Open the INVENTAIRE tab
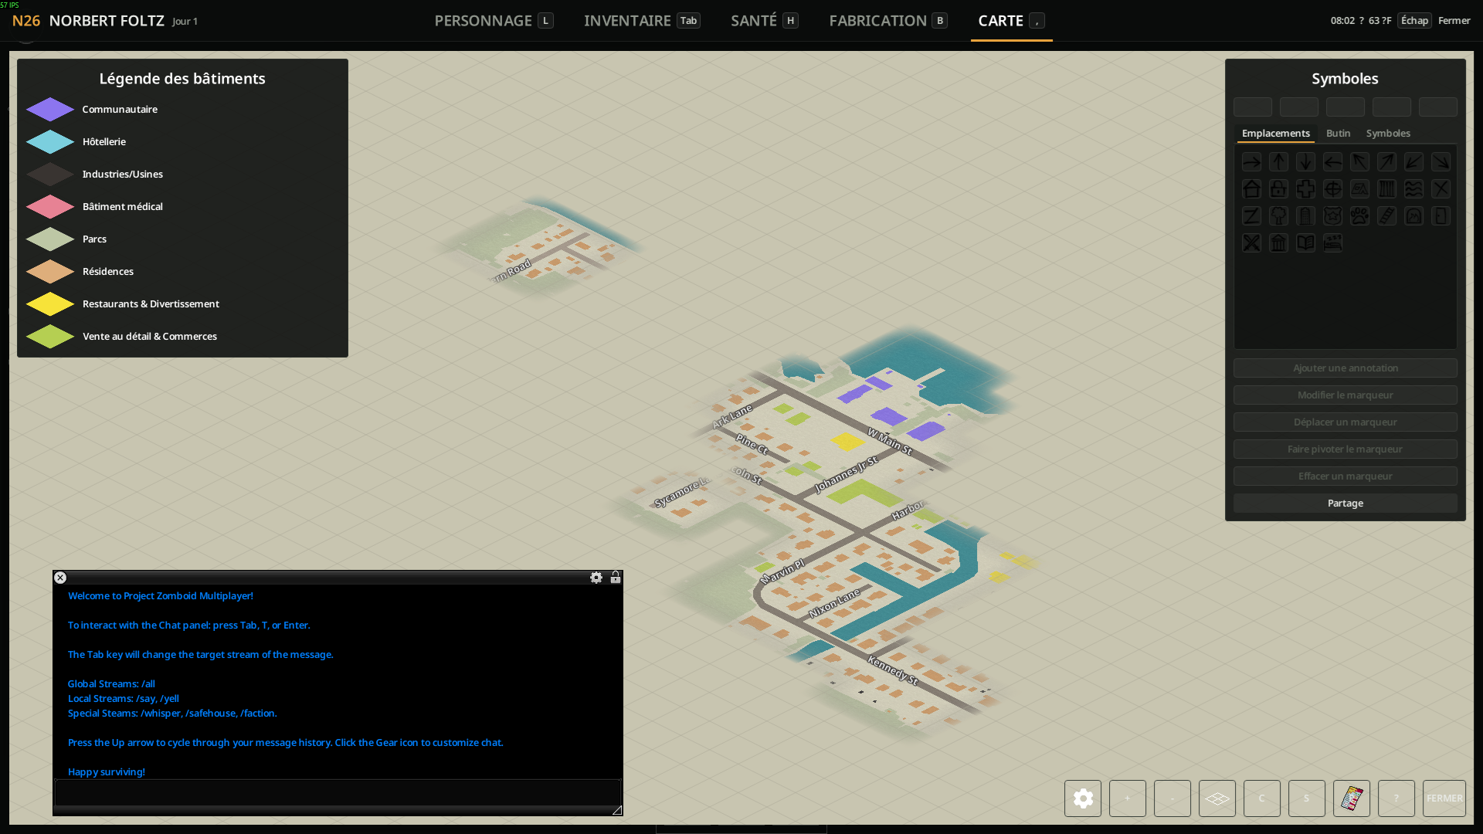The image size is (1483, 834). (642, 21)
